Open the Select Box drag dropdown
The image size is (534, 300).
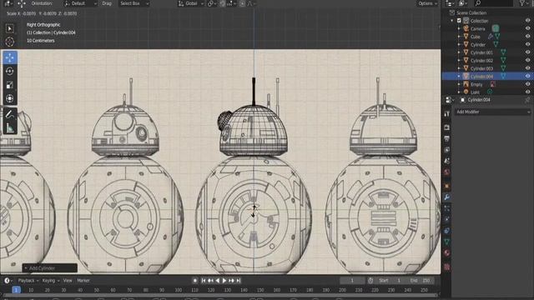click(x=133, y=3)
